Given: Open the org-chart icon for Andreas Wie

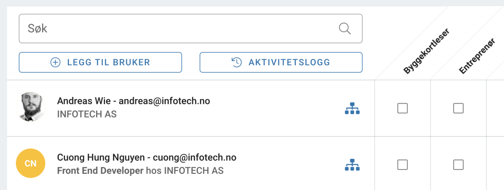Looking at the screenshot, I should 353,108.
